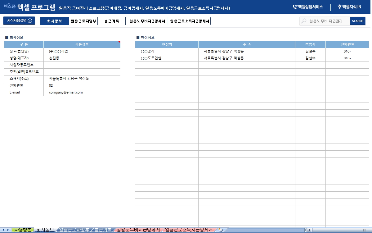Switch to 일용노무비지급명세서 bottom sheet tab

coord(138,230)
